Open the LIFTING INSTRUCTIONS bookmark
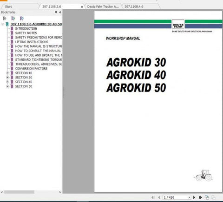223x202 pixels. pos(32,42)
